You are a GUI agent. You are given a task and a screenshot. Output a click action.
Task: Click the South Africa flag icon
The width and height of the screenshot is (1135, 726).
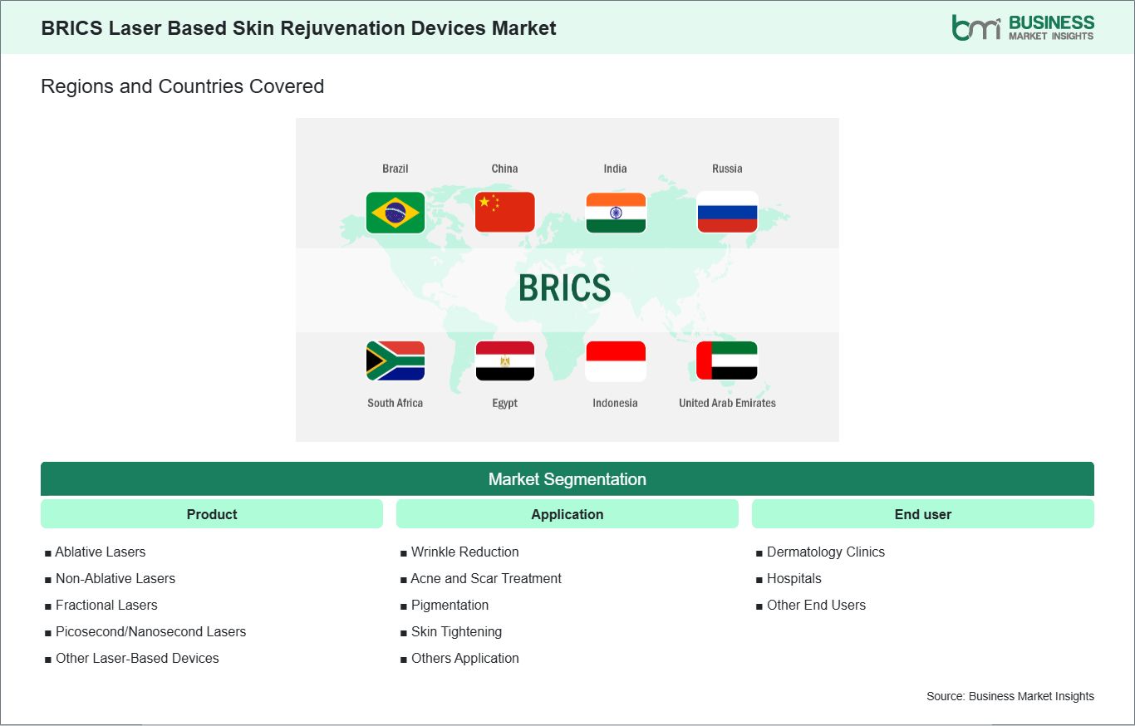click(396, 361)
